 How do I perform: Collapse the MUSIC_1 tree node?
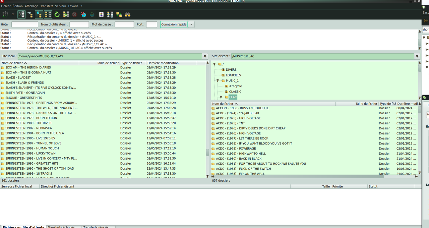point(218,80)
